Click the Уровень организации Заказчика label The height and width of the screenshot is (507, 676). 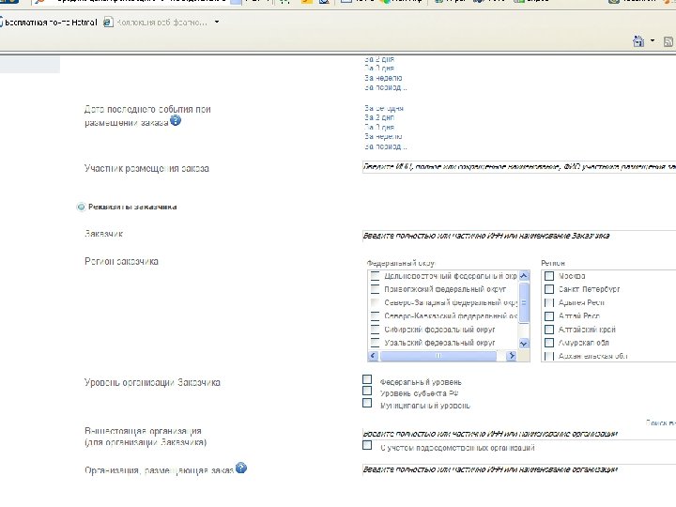(152, 382)
